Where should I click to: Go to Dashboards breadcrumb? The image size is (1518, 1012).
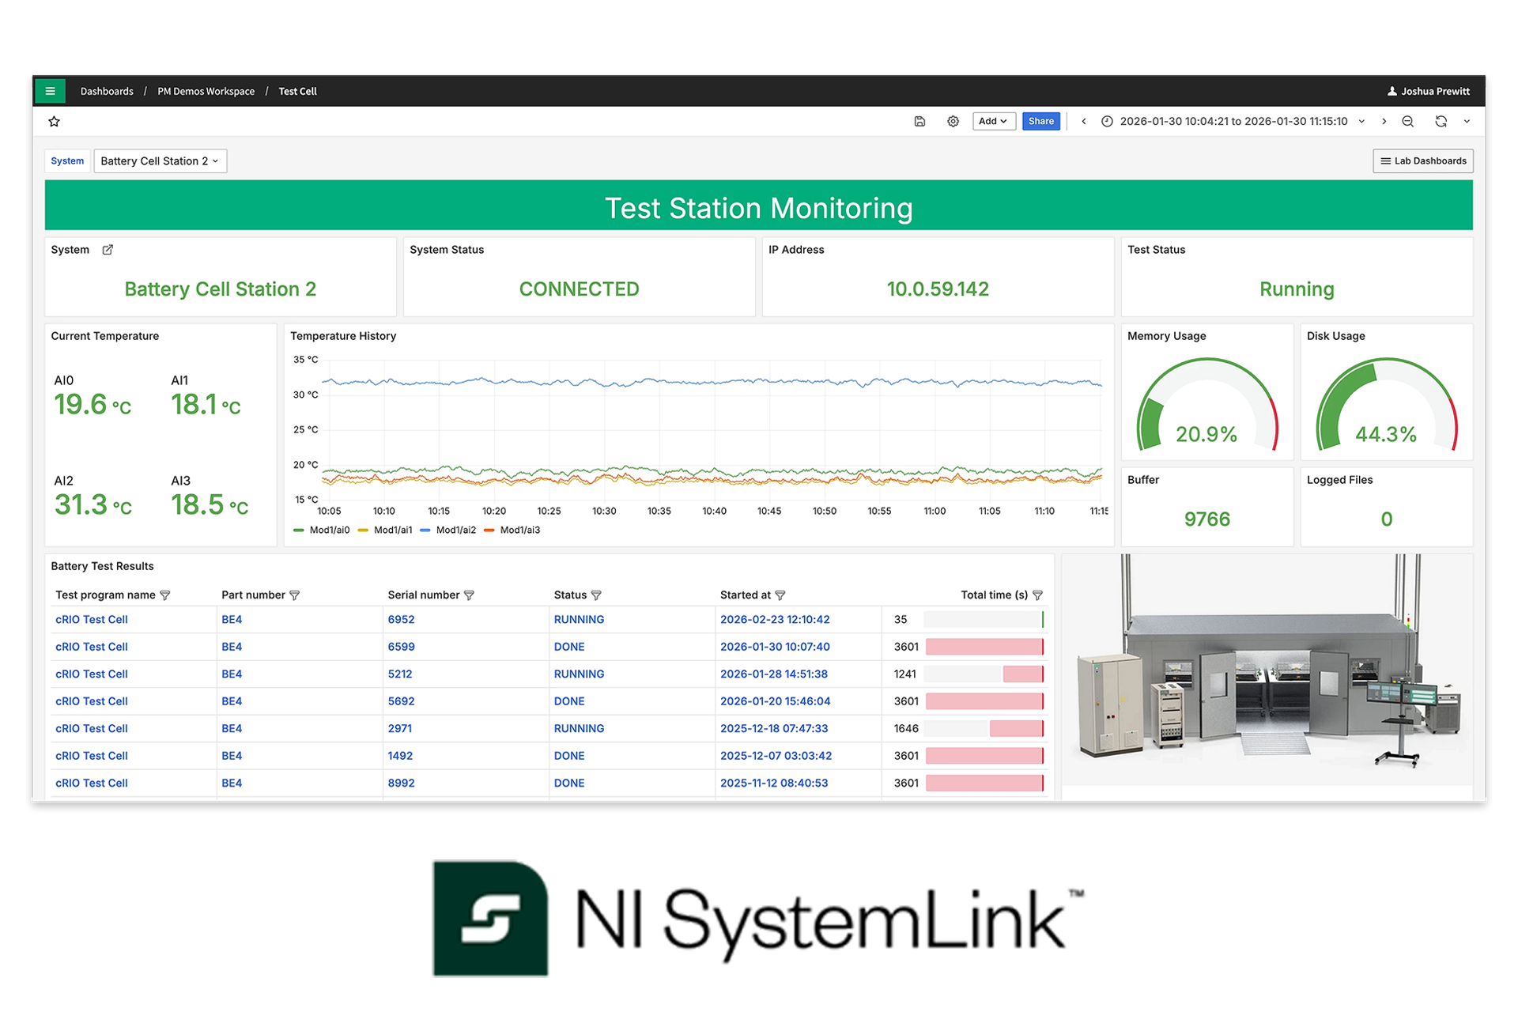107,91
